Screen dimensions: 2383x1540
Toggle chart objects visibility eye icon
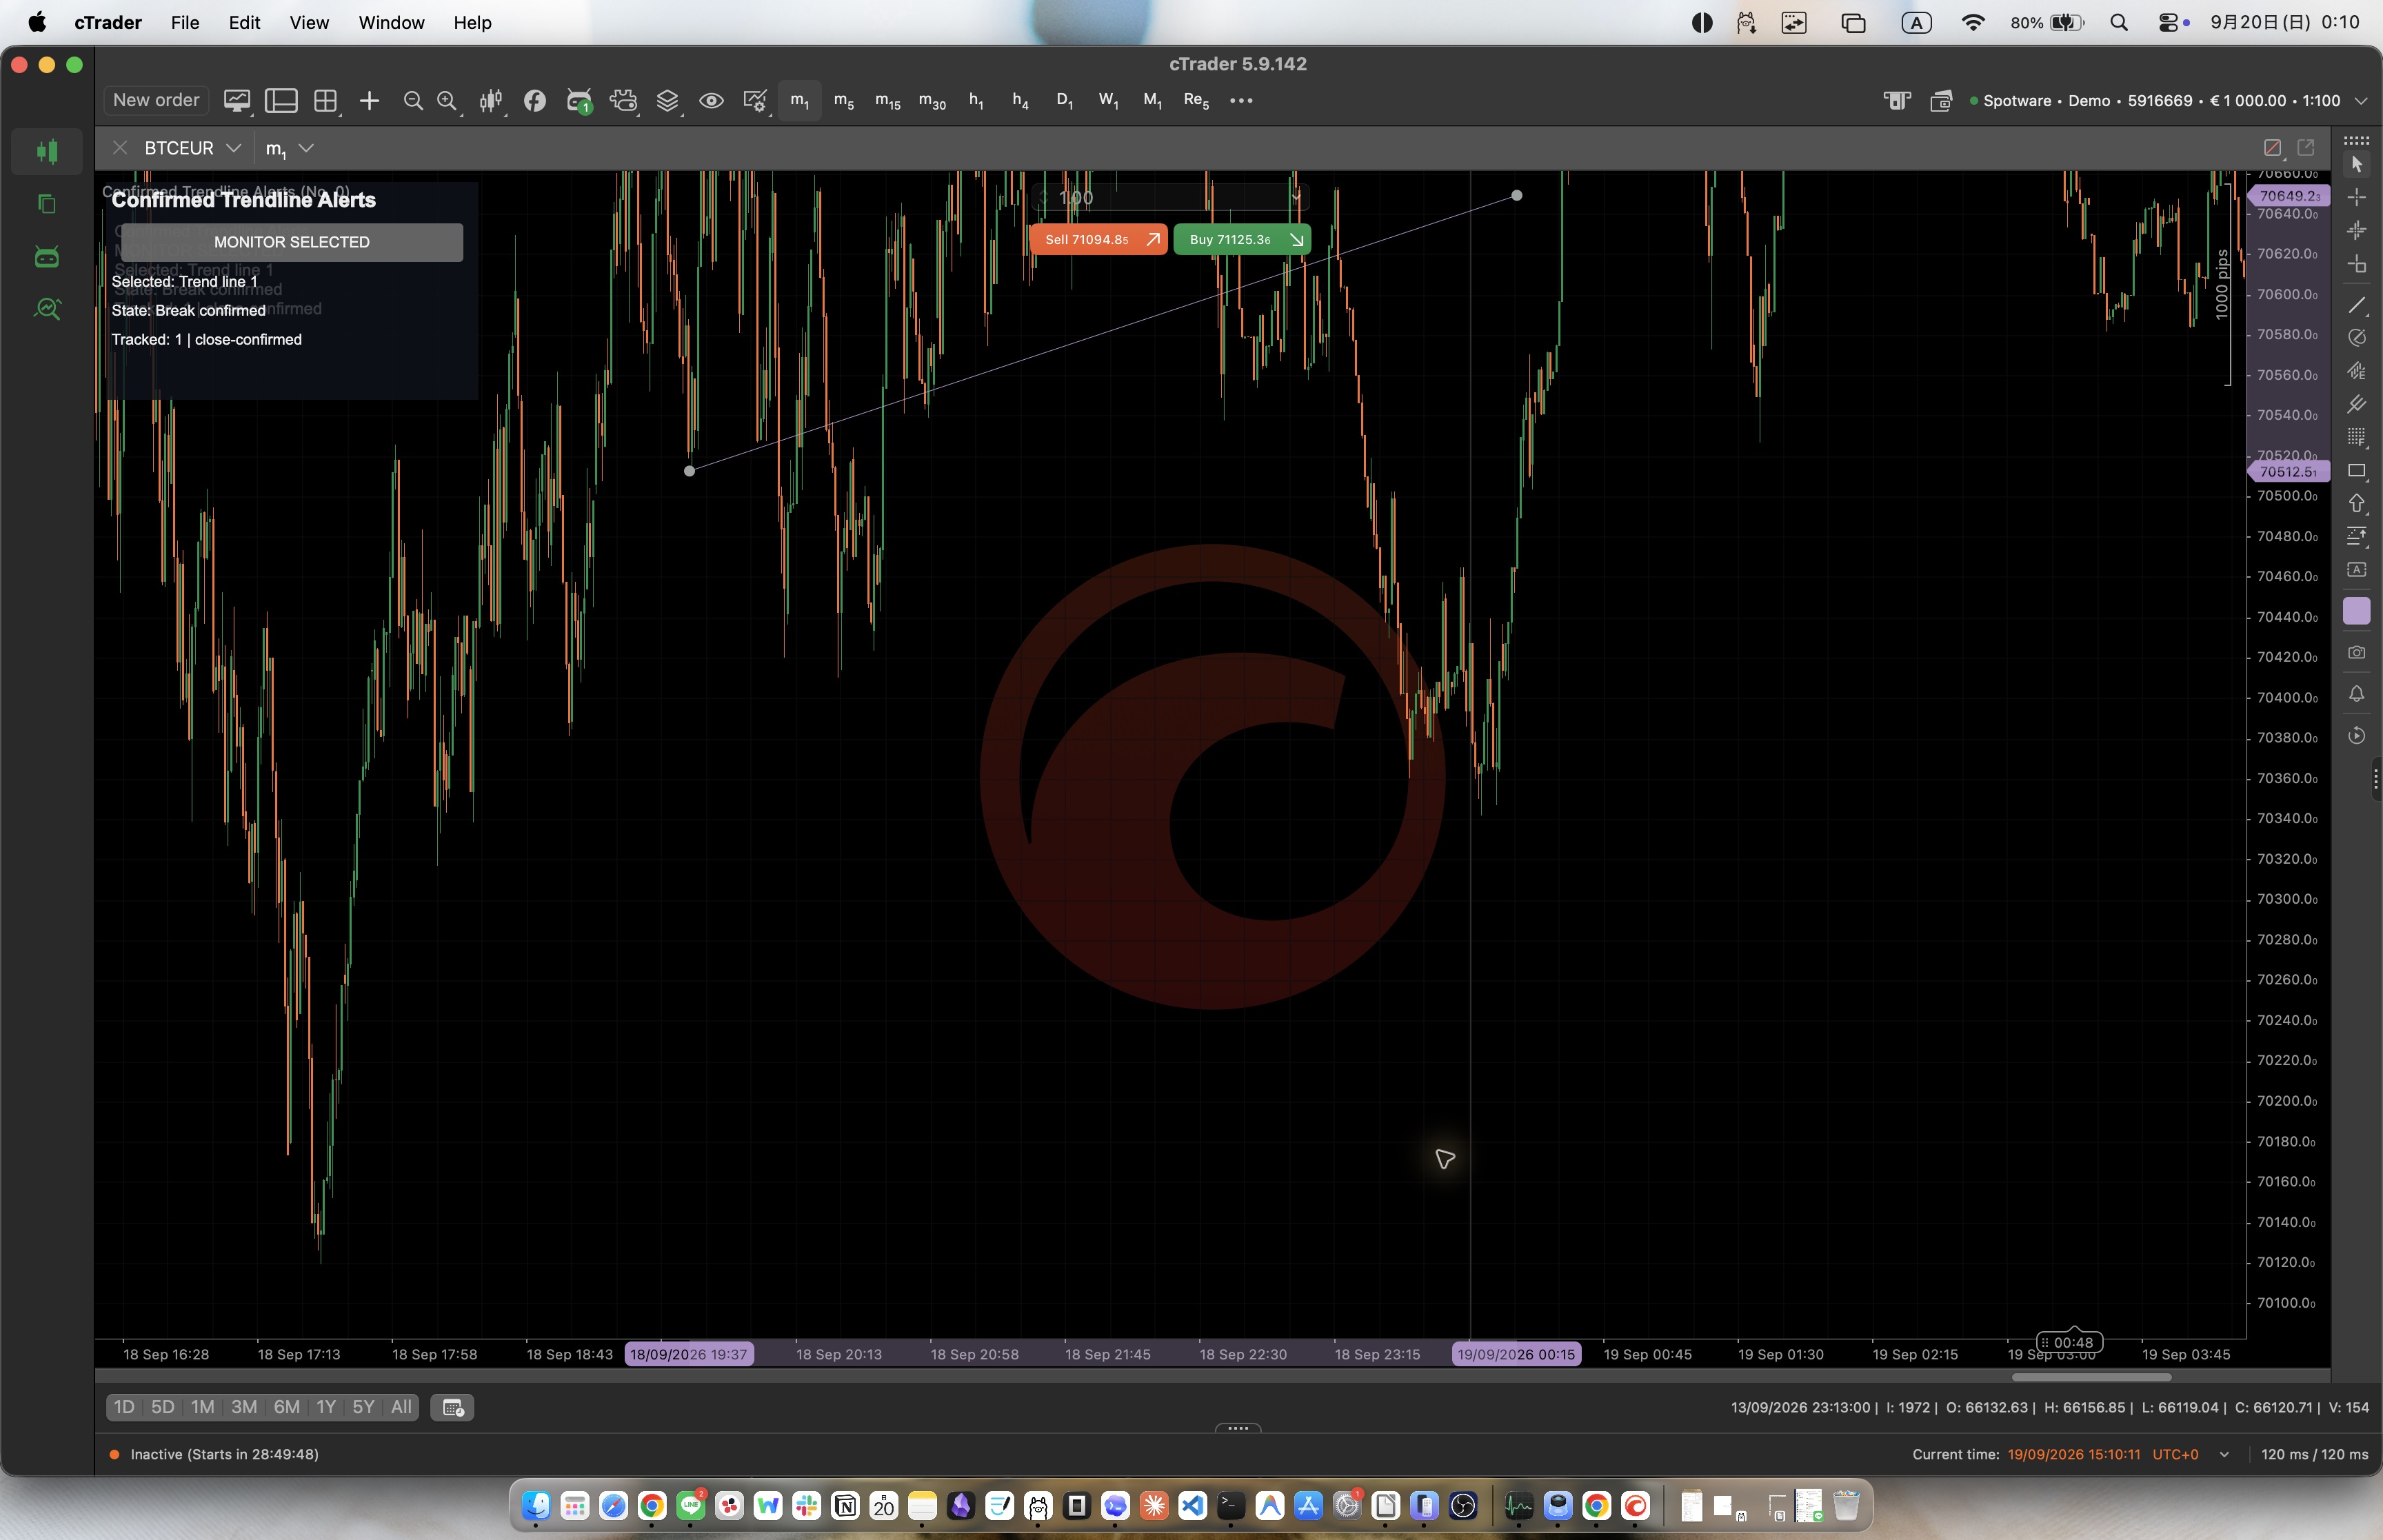click(x=711, y=101)
